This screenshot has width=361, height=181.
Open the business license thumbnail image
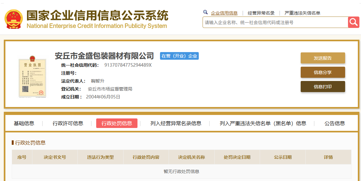(32, 77)
